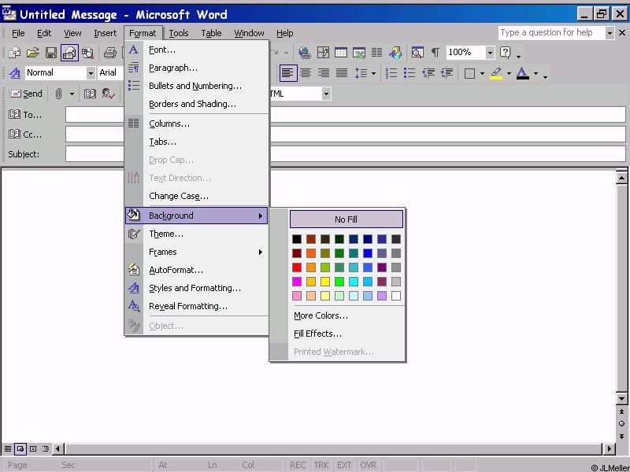Click the Save floppy disk icon

pyautogui.click(x=50, y=53)
